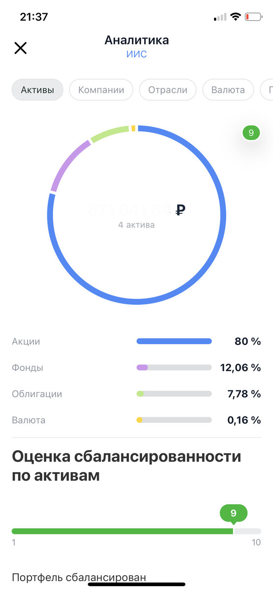273x592 pixels.
Task: Switch to the Валюта tab
Action: 228,90
